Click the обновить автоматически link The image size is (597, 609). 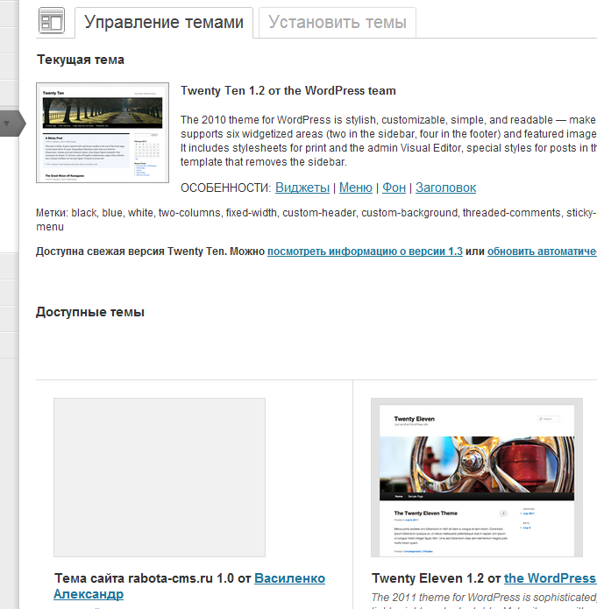[x=542, y=251]
